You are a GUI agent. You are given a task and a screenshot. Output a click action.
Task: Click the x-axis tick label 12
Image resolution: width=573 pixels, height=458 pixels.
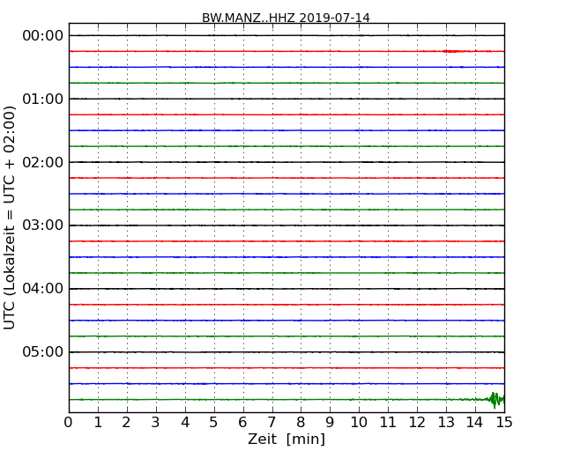417,423
